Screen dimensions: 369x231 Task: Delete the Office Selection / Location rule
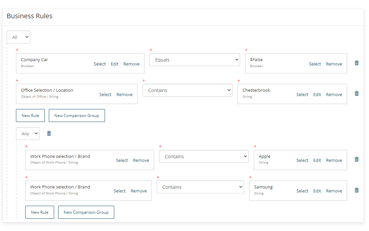pyautogui.click(x=356, y=93)
